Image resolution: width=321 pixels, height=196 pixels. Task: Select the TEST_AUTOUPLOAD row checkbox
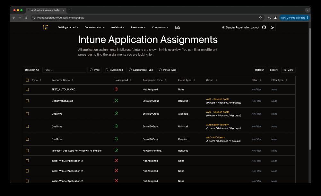click(x=27, y=89)
